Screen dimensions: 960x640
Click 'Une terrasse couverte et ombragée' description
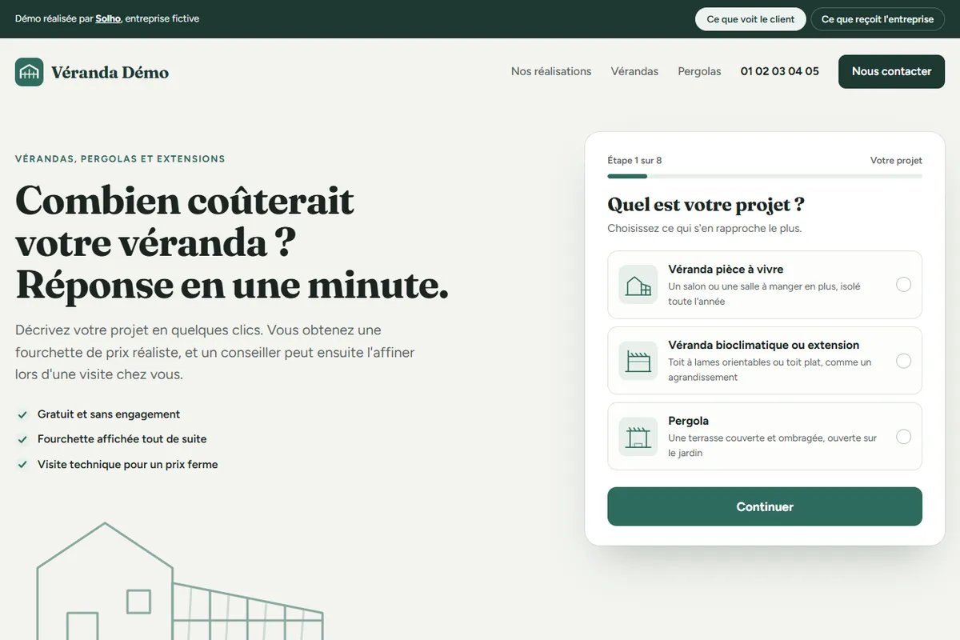point(773,446)
